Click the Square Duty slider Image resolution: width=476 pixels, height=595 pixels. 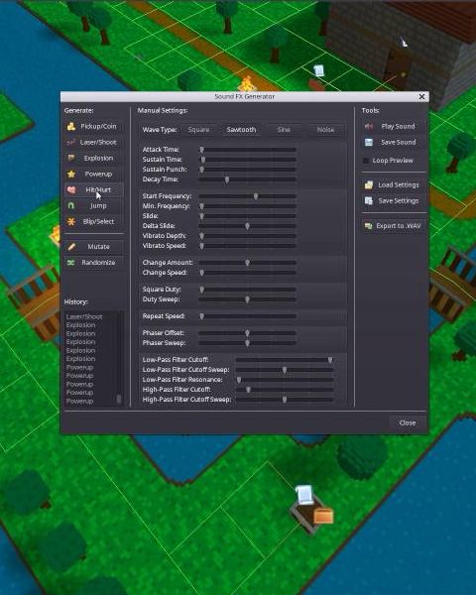click(x=247, y=290)
